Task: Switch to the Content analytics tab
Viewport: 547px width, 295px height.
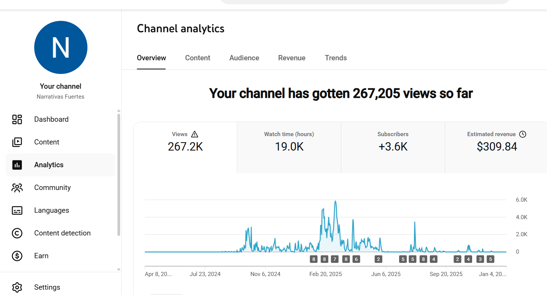Action: 198,58
